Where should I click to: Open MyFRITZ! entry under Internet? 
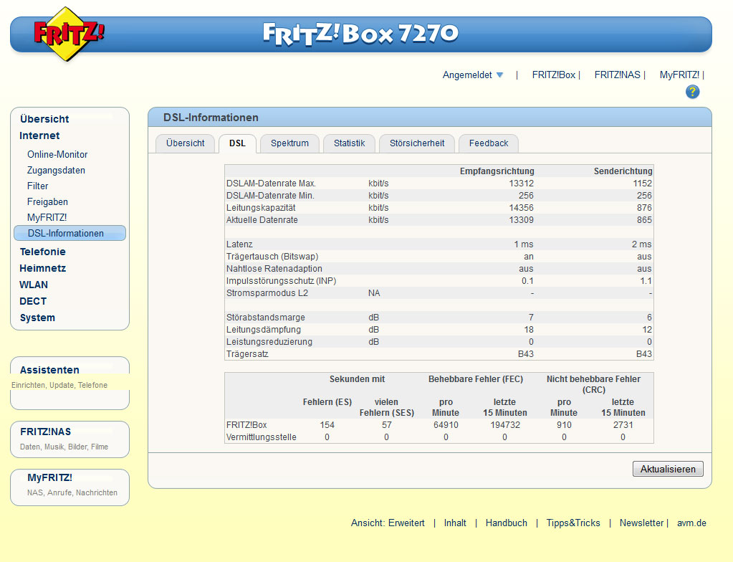click(x=47, y=217)
